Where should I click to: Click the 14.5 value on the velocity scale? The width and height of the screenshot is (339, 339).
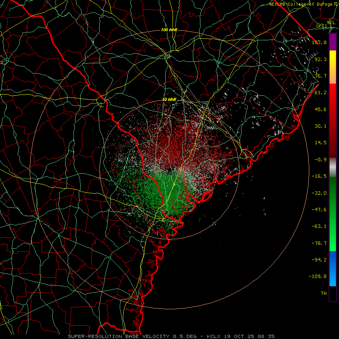[x=321, y=143]
